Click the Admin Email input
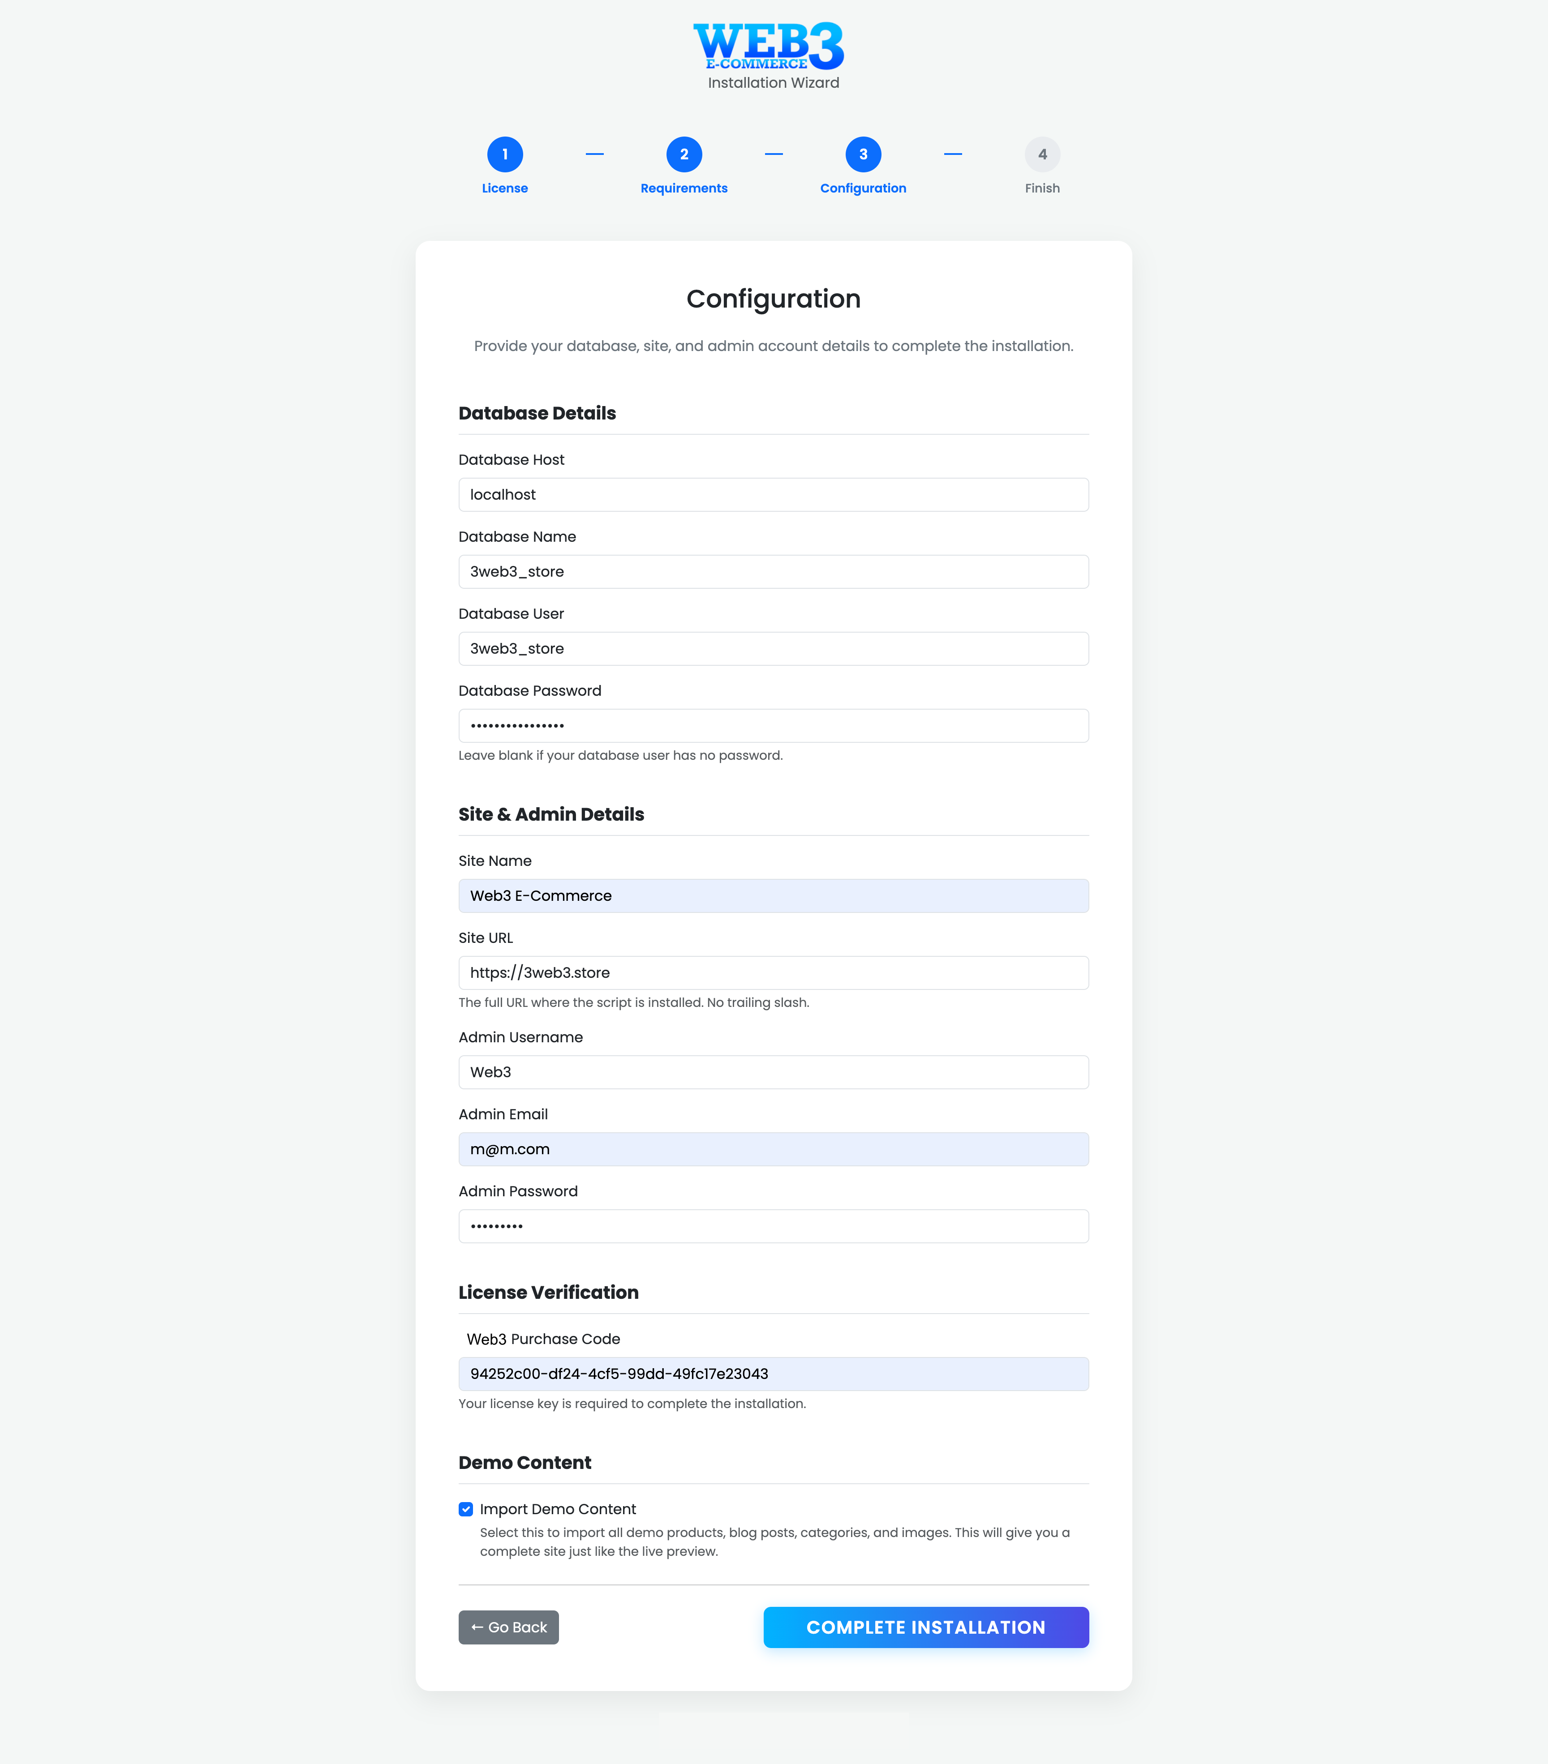 [773, 1150]
